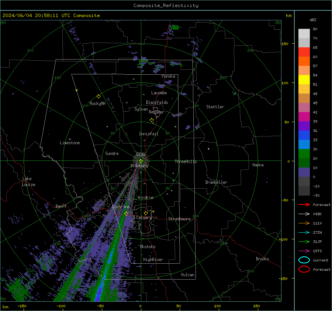
Task: Click the Sundre label
Action: [x=112, y=153]
